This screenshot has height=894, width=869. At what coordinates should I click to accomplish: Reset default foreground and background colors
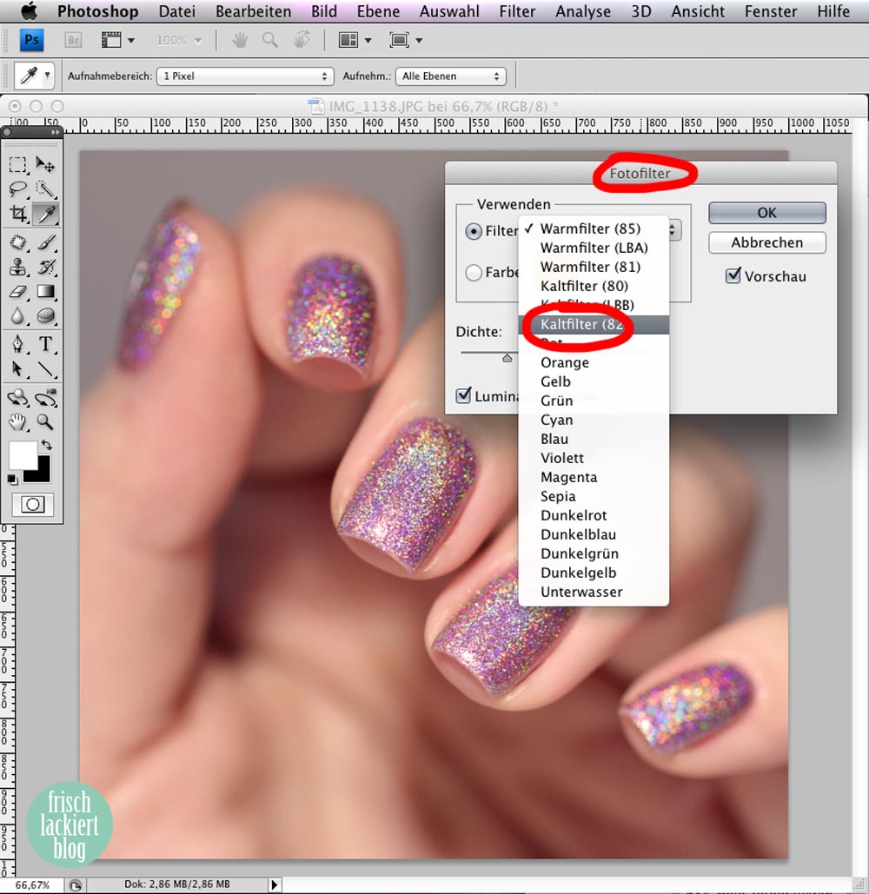tap(12, 480)
